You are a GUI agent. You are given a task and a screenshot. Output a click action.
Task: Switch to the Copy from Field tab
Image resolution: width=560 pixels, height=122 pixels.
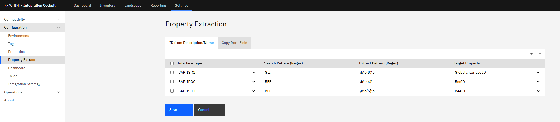click(234, 43)
